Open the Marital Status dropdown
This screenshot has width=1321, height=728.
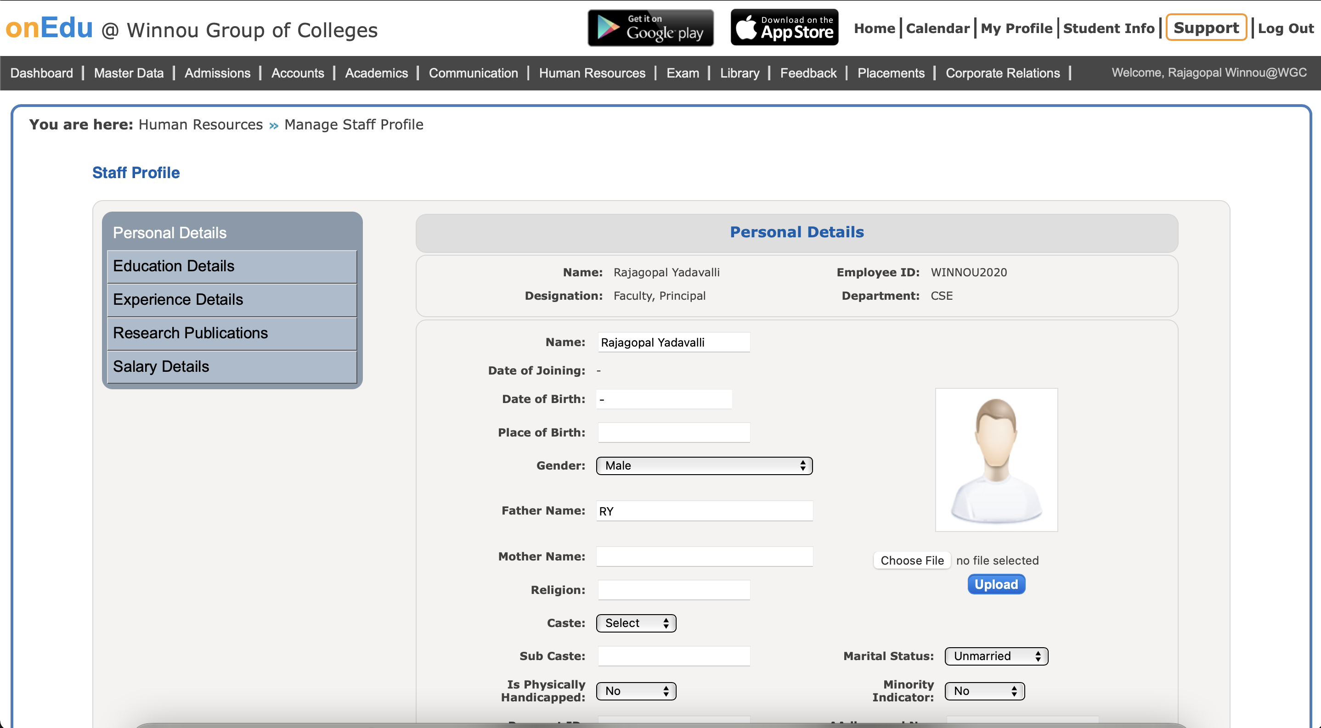996,656
